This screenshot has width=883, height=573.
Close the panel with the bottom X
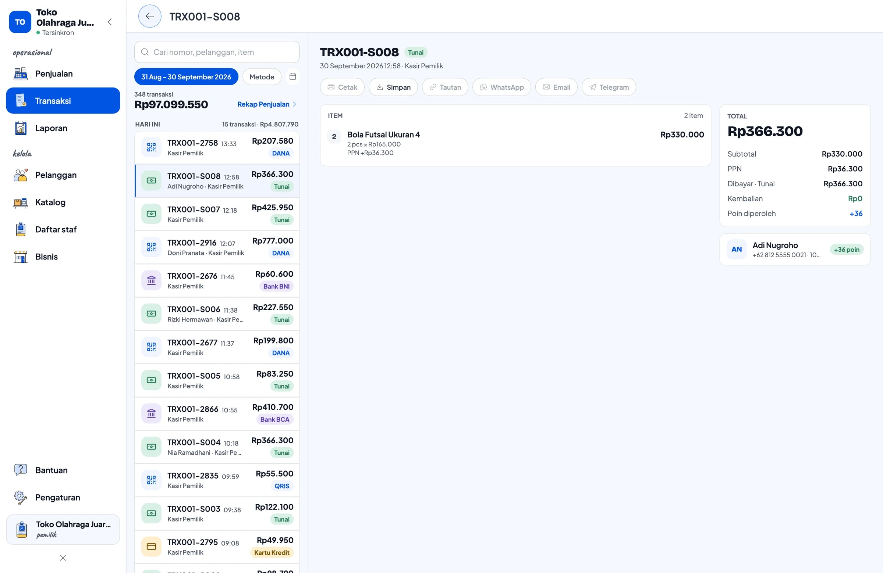[x=63, y=558]
